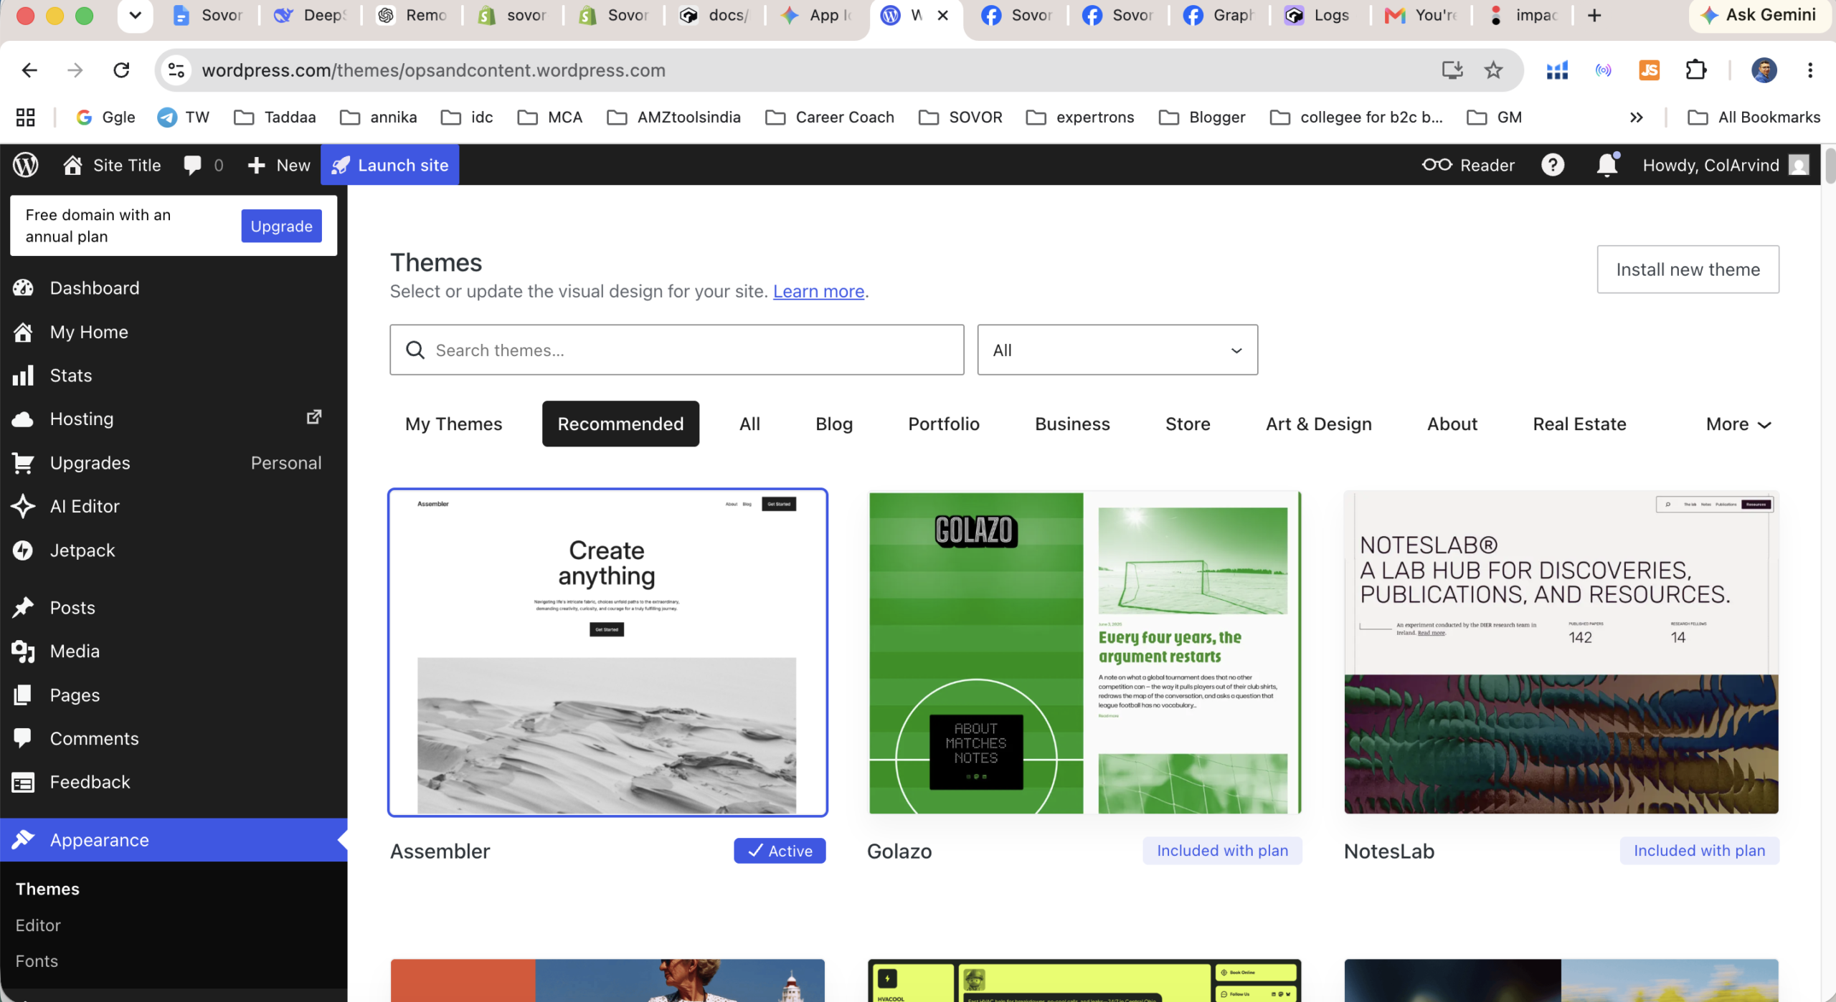Click NotesLab Included with plan badge
Viewport: 1836px width, 1002px height.
pos(1699,851)
